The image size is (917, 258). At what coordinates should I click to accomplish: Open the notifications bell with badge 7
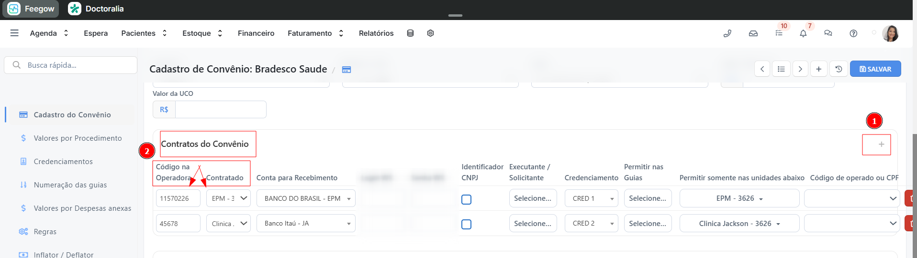(x=803, y=33)
